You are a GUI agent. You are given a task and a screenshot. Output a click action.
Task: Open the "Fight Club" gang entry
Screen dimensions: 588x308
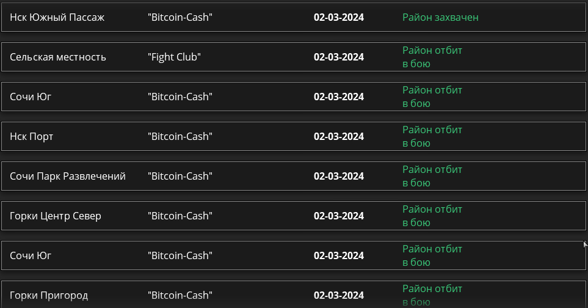click(174, 57)
